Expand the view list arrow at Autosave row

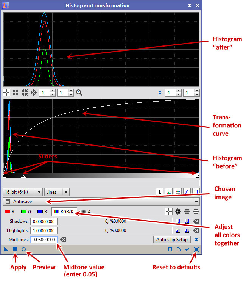click(x=196, y=202)
